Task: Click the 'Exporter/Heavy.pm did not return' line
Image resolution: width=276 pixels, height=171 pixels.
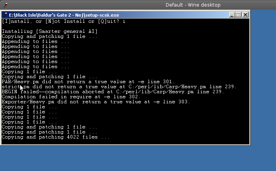Action: (x=96, y=102)
